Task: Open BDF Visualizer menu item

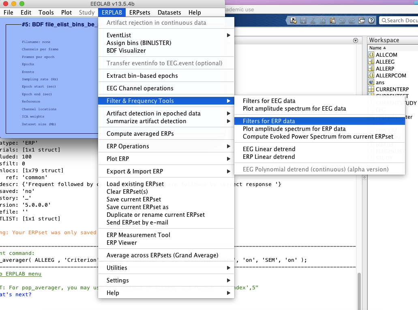Action: pyautogui.click(x=166, y=51)
